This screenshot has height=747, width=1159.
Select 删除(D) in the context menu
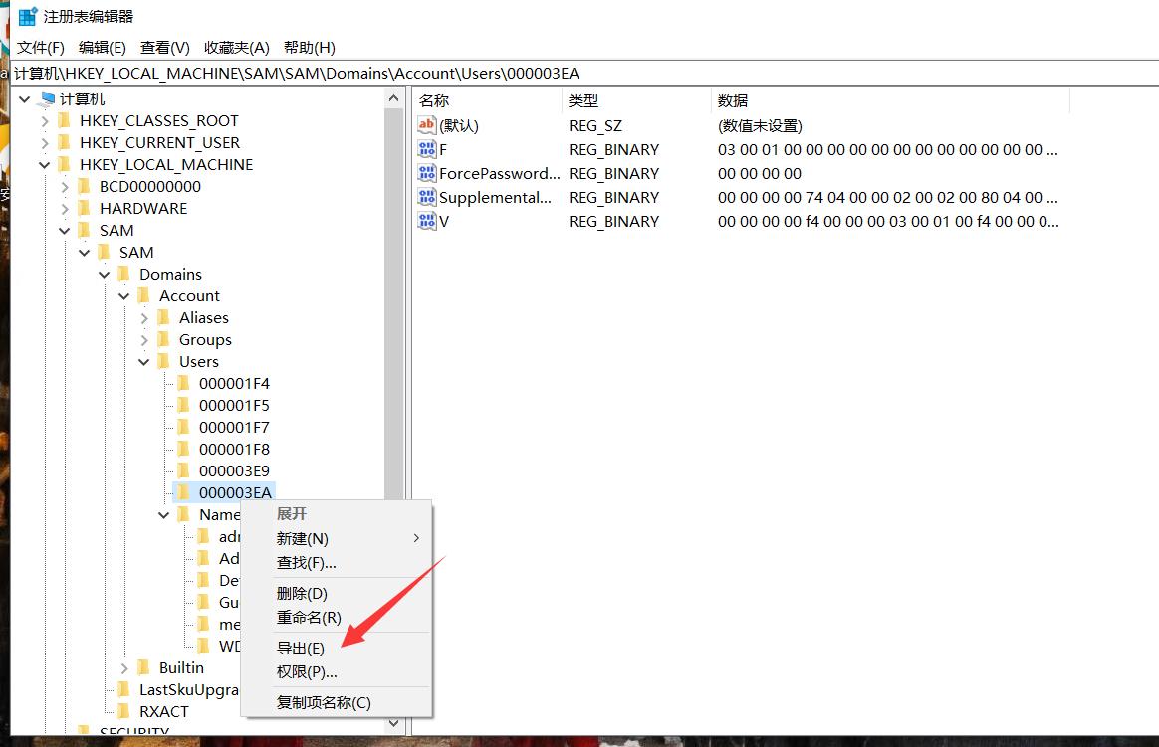tap(302, 594)
